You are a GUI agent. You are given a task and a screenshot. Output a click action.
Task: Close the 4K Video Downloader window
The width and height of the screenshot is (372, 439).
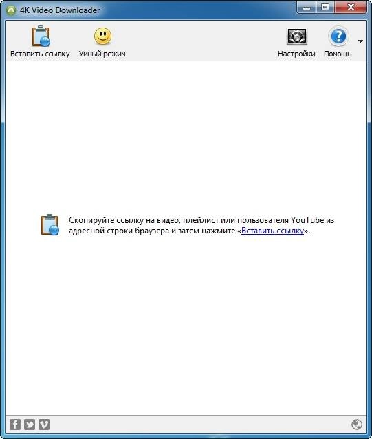(x=351, y=7)
